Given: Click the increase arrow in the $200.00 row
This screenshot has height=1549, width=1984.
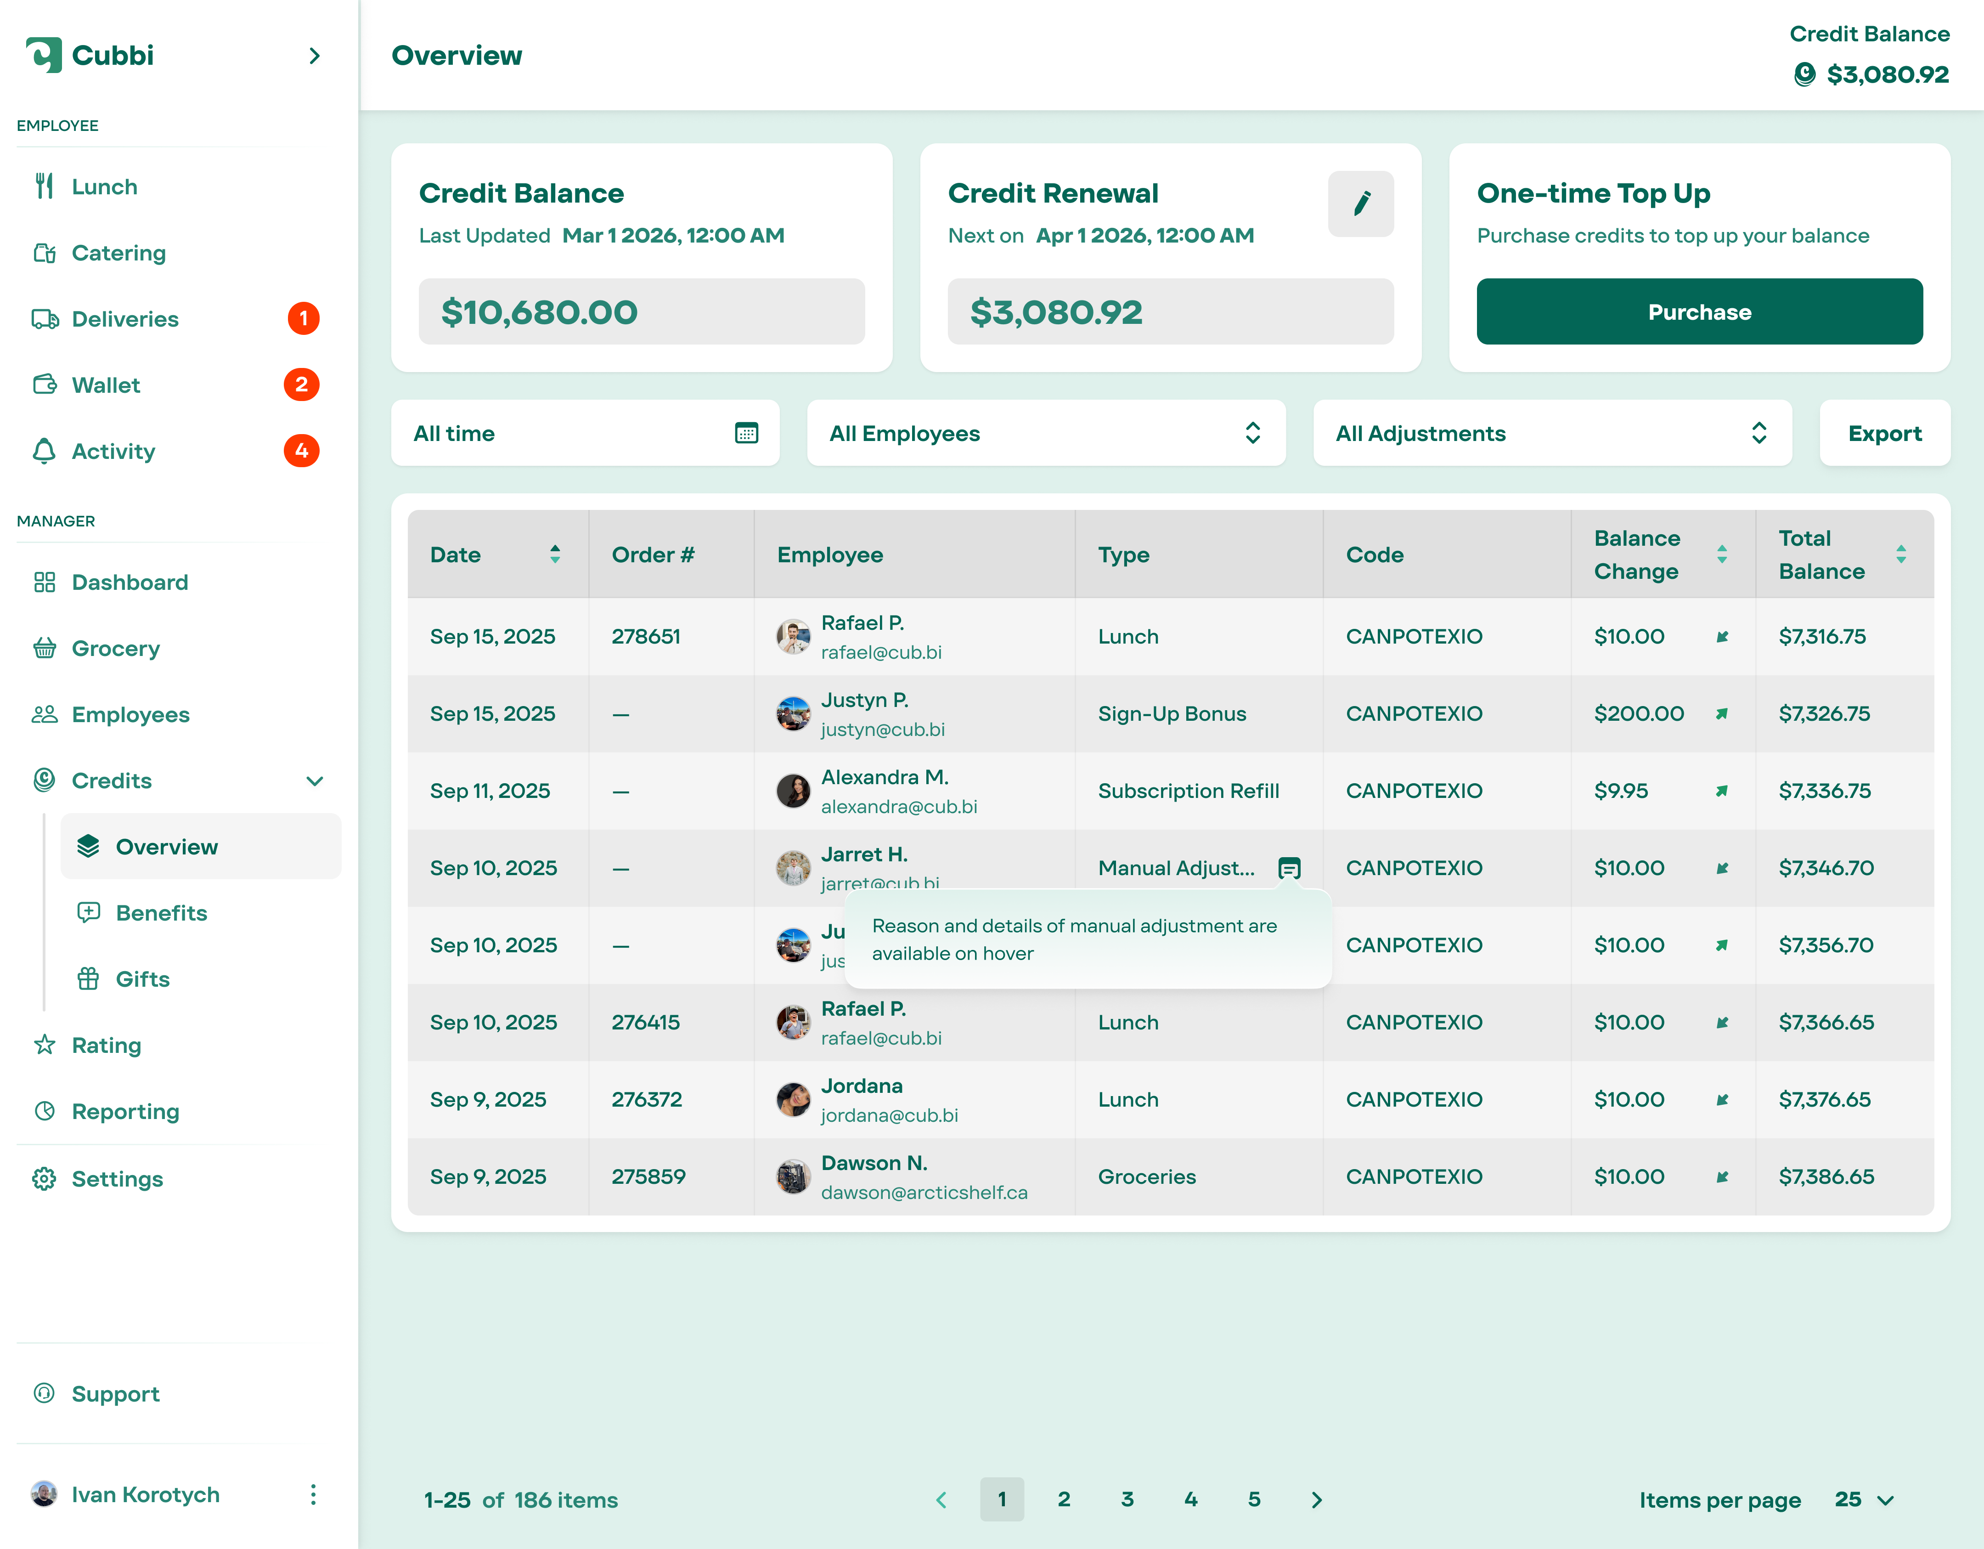Looking at the screenshot, I should coord(1721,714).
